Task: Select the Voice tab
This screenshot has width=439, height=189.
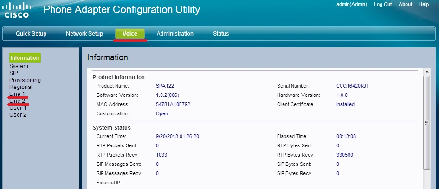Action: pos(130,34)
